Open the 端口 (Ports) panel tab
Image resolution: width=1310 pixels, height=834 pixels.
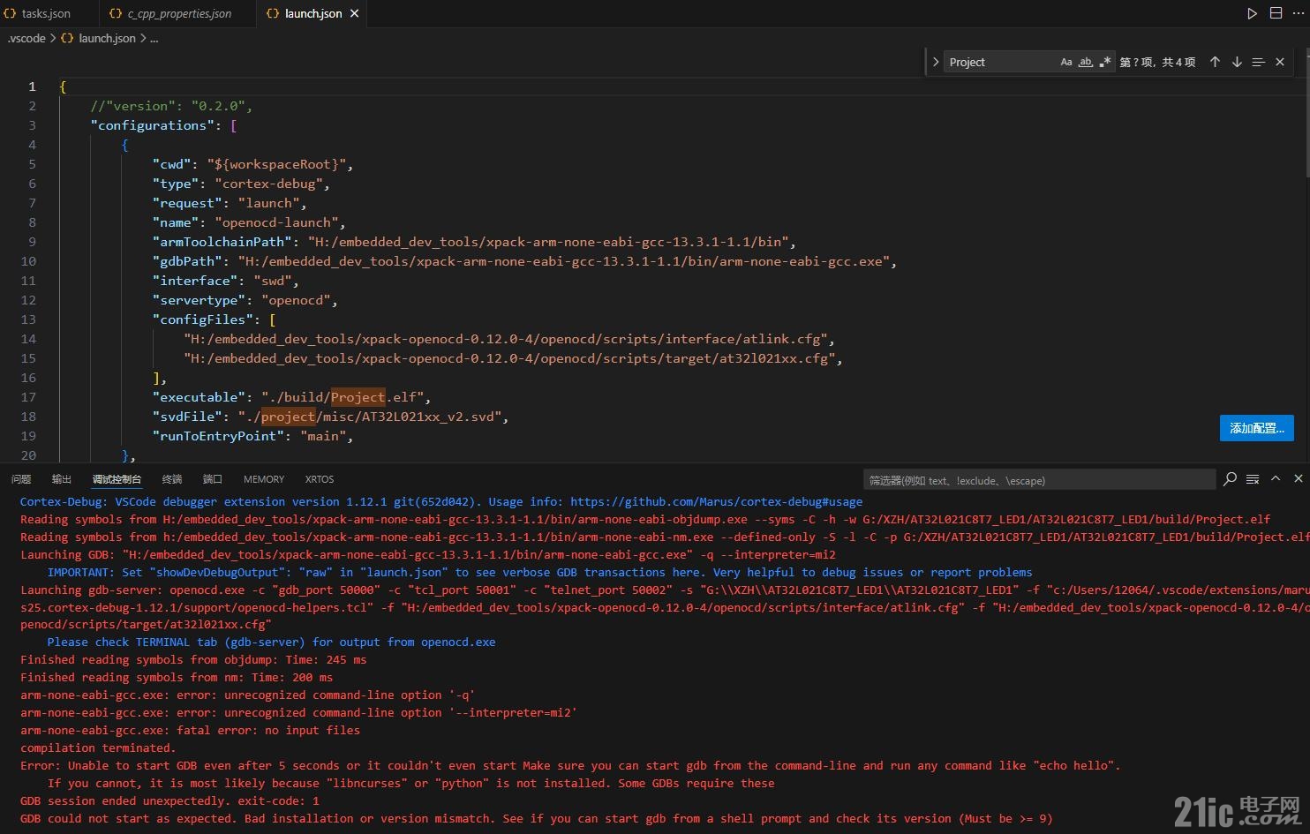pos(213,479)
